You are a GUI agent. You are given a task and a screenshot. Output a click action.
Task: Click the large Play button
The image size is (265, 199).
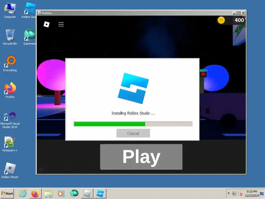click(141, 157)
